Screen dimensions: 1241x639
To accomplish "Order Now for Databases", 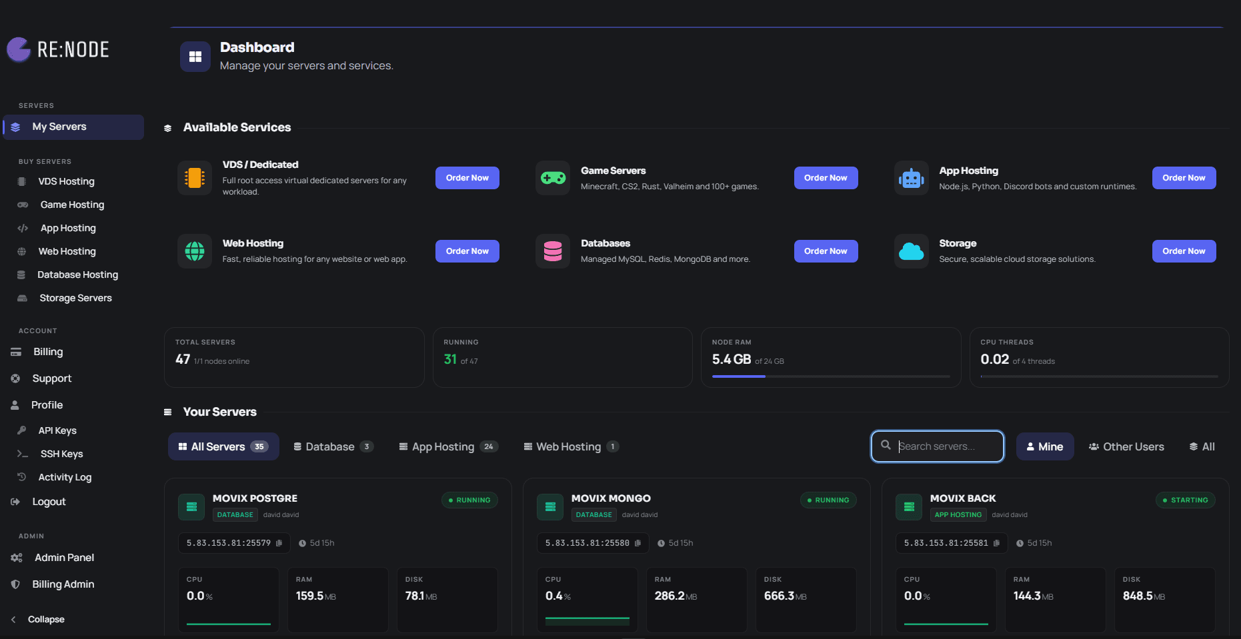I will point(826,251).
